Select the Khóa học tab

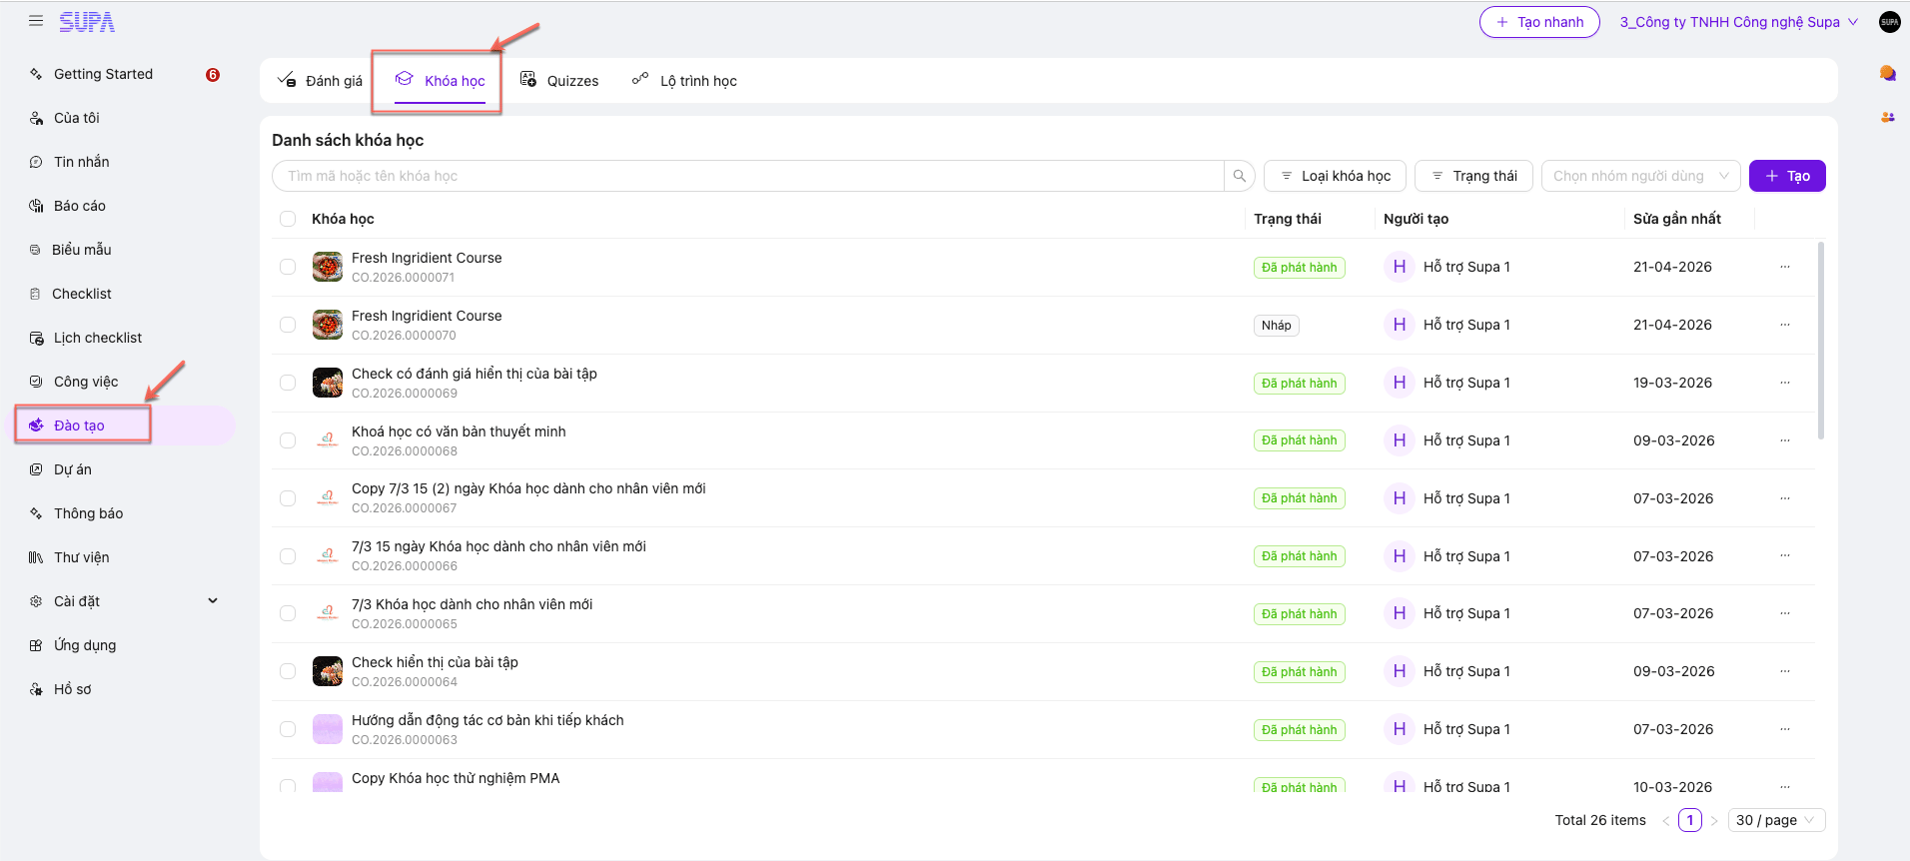[x=440, y=81]
